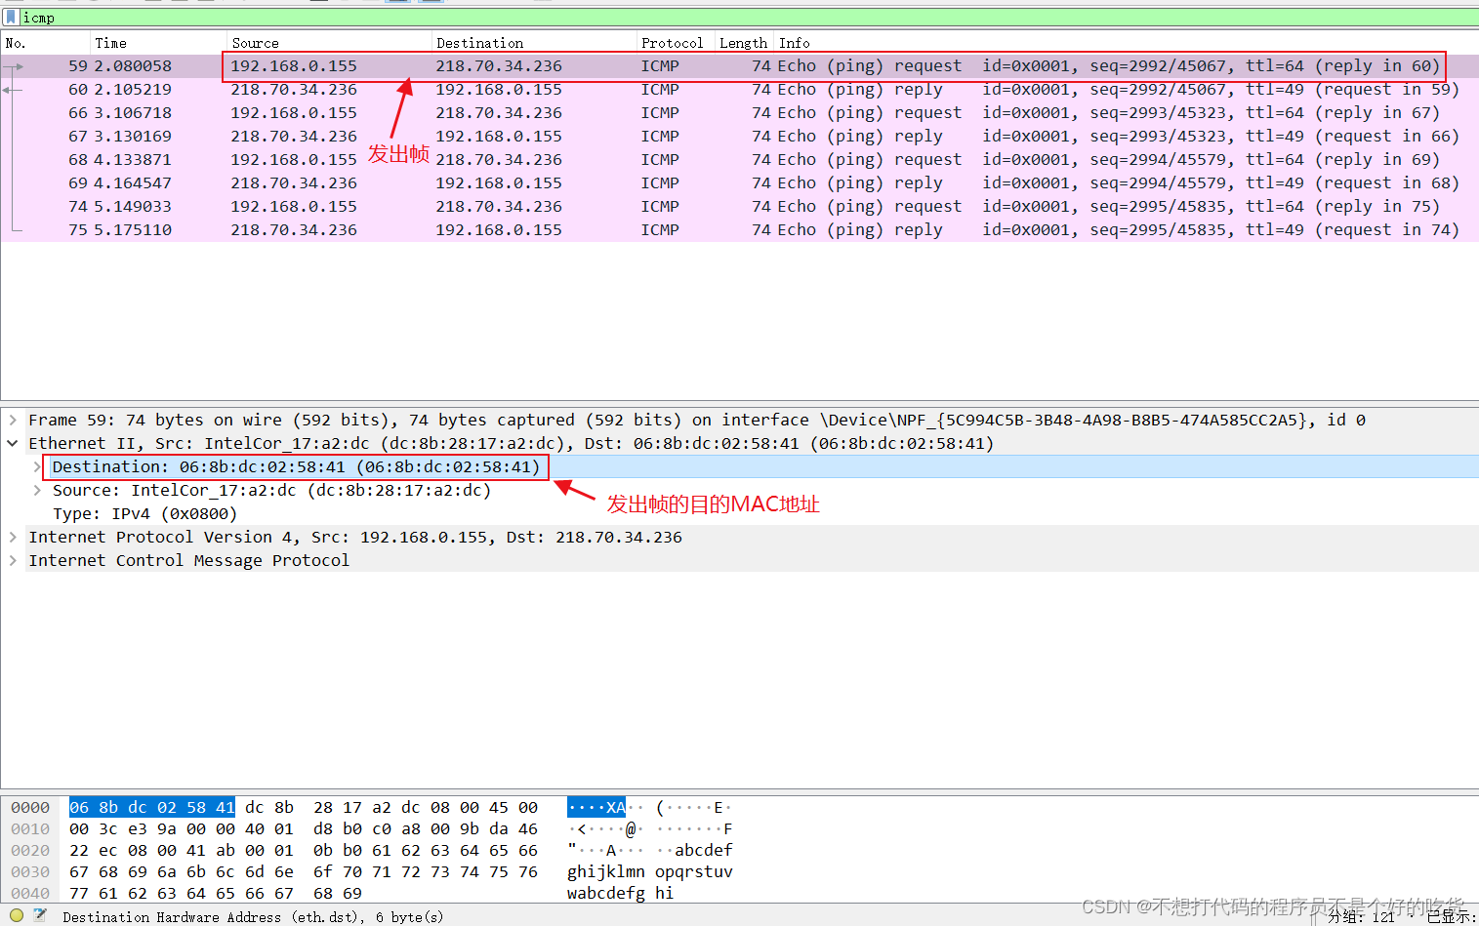Viewport: 1479px width, 926px height.
Task: Click the Type: IPv4 (0x0800) line
Action: (x=144, y=513)
